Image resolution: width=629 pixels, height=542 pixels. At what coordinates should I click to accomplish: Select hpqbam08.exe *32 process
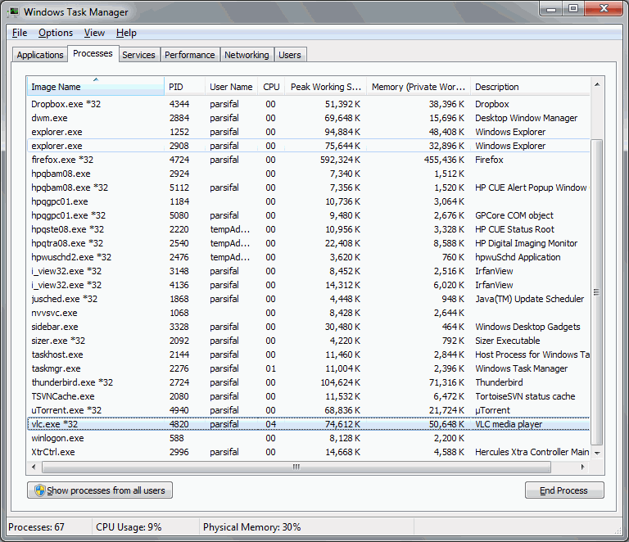(x=309, y=187)
